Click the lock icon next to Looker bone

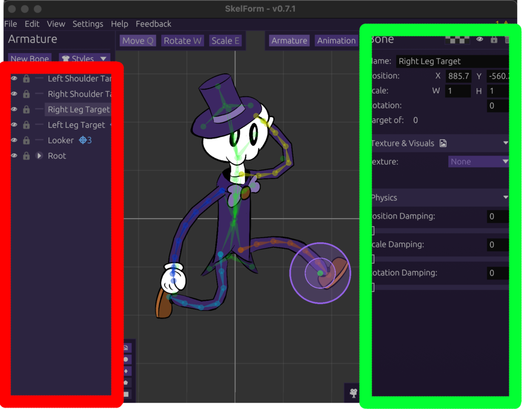pos(27,140)
